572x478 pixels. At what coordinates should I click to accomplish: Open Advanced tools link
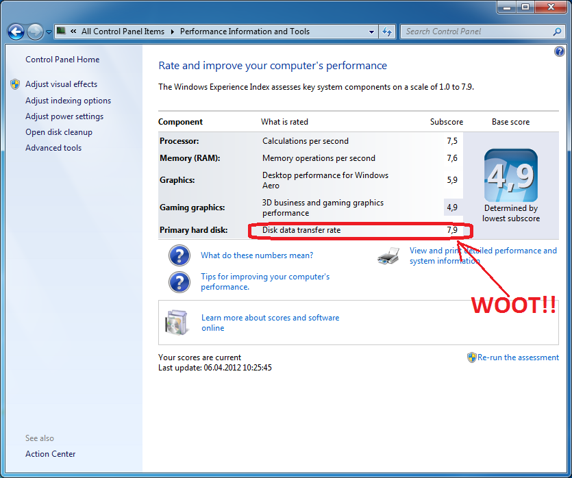point(53,148)
